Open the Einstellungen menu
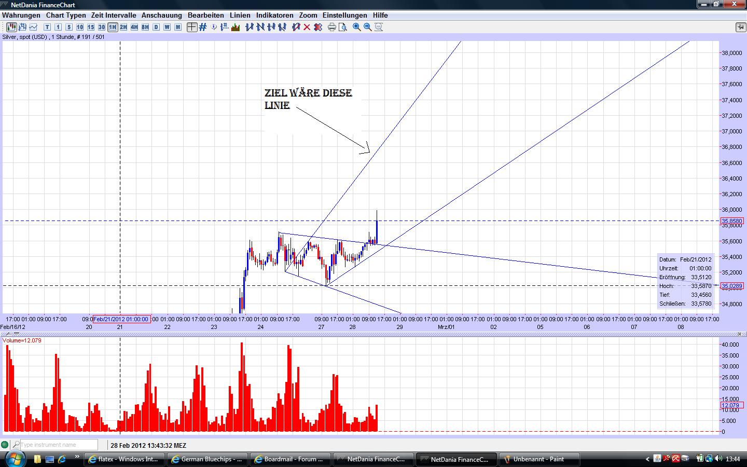The width and height of the screenshot is (747, 467). click(345, 16)
